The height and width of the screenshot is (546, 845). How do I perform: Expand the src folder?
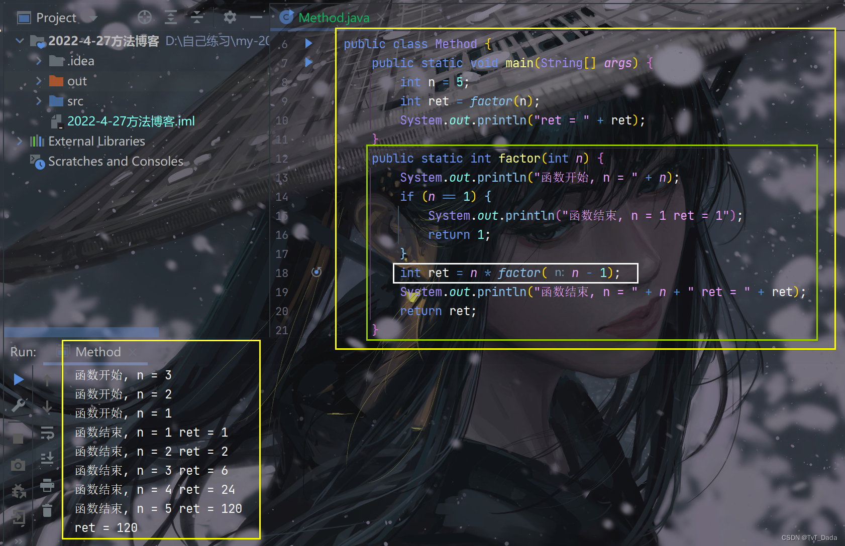click(39, 101)
